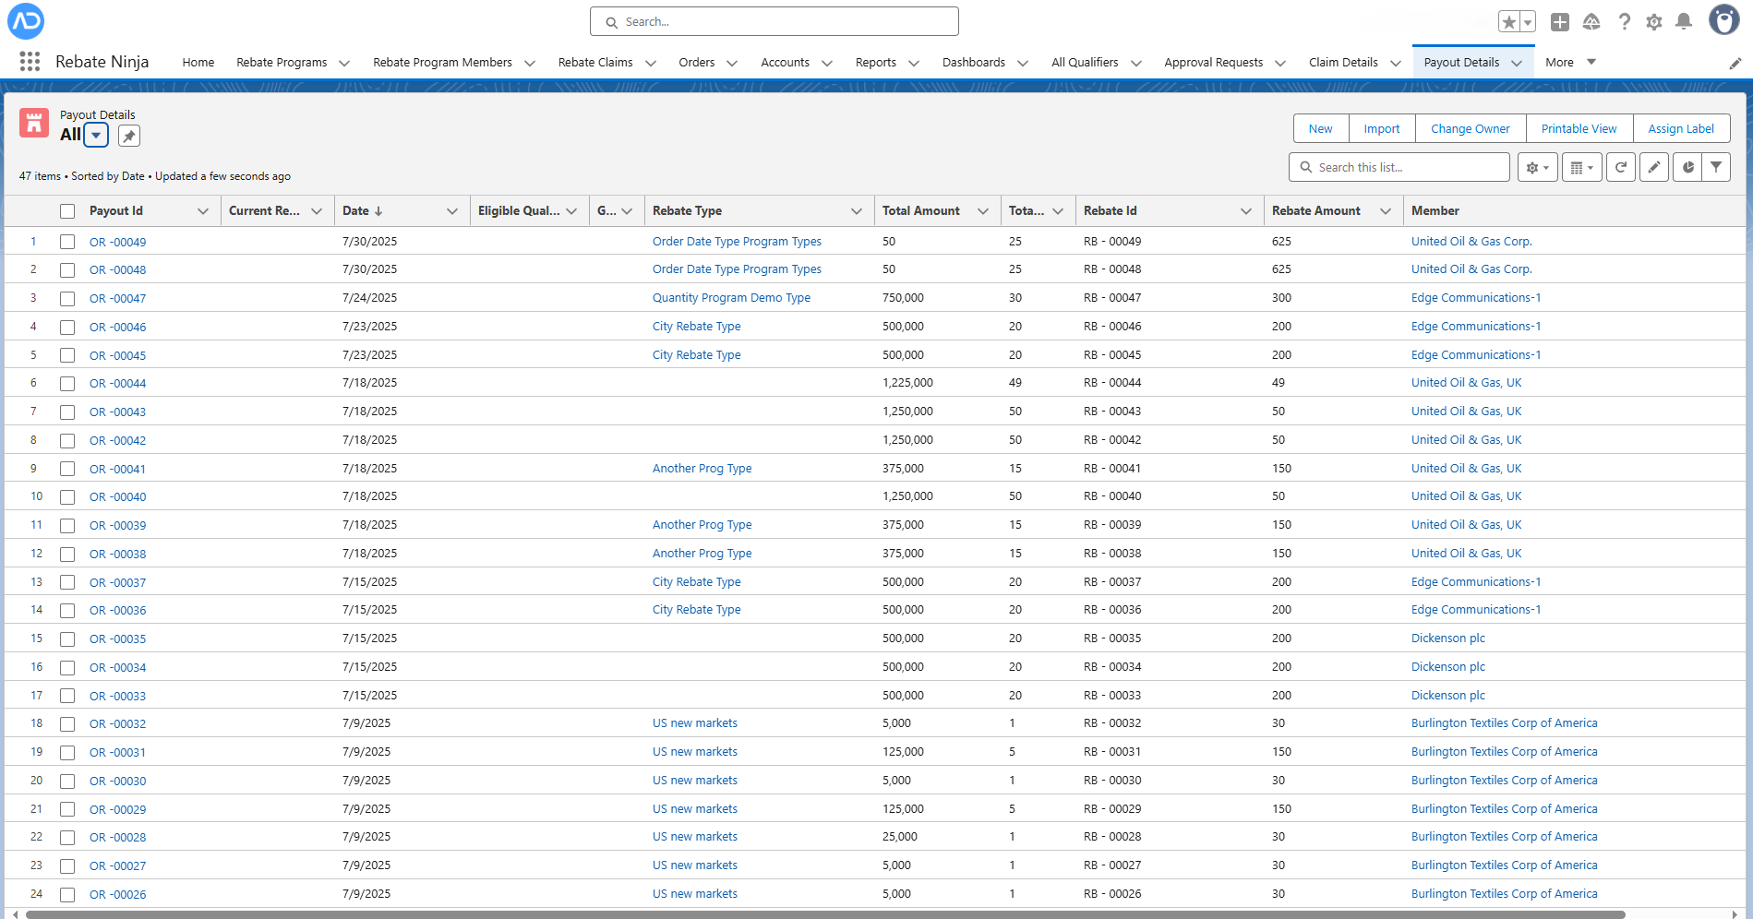The height and width of the screenshot is (919, 1753).
Task: Check the row checkbox for OR-00049
Action: (66, 242)
